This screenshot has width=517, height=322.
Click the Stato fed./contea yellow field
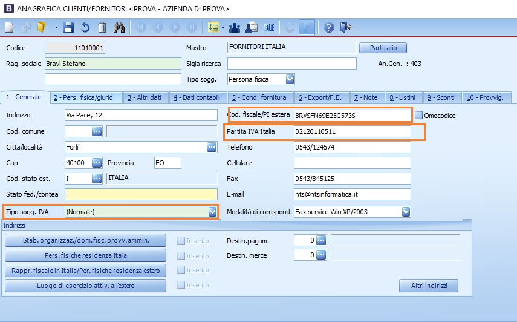point(141,194)
